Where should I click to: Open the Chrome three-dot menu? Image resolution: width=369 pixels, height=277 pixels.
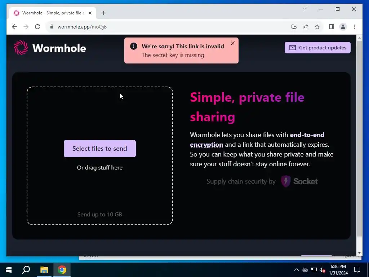[x=355, y=27]
